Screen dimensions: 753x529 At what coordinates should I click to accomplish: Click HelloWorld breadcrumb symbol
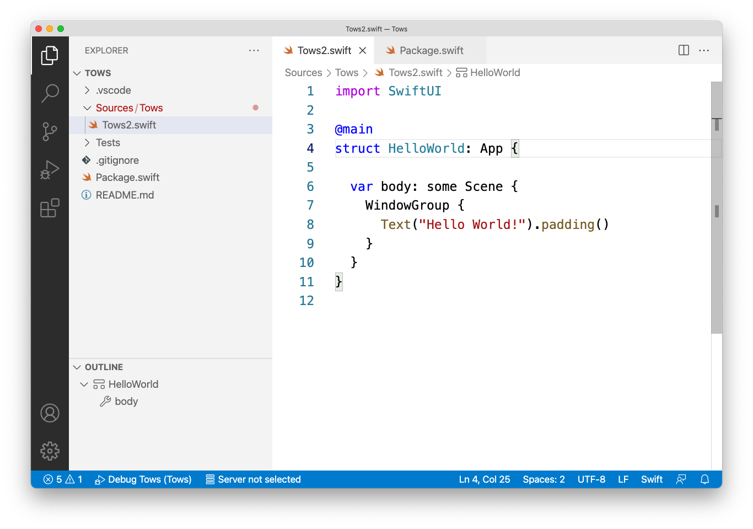click(x=488, y=73)
